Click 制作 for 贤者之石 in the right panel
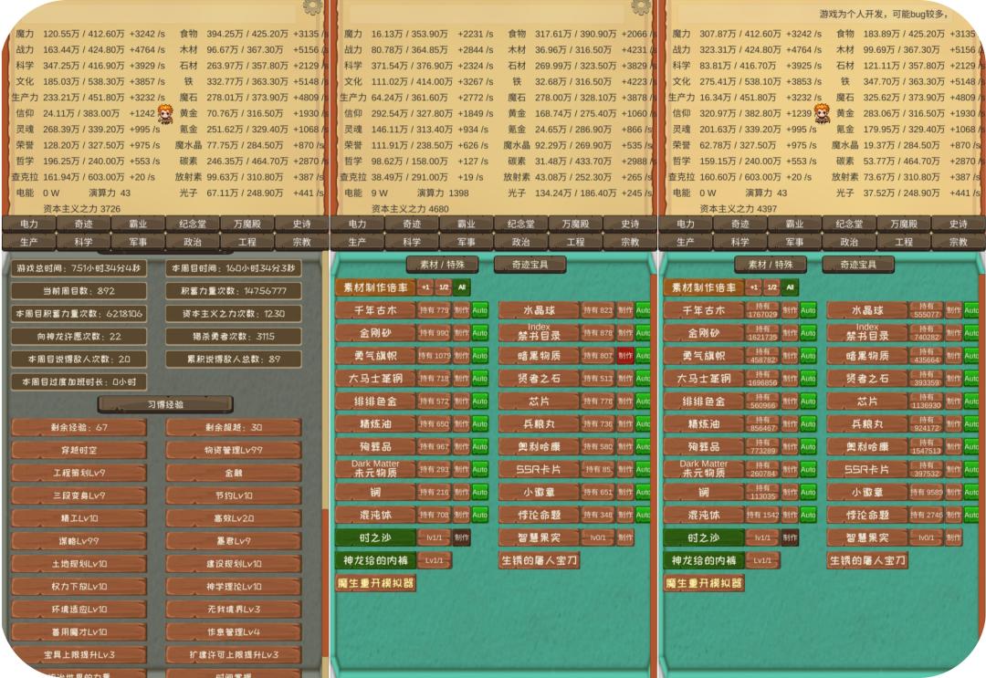The image size is (986, 678). (953, 379)
